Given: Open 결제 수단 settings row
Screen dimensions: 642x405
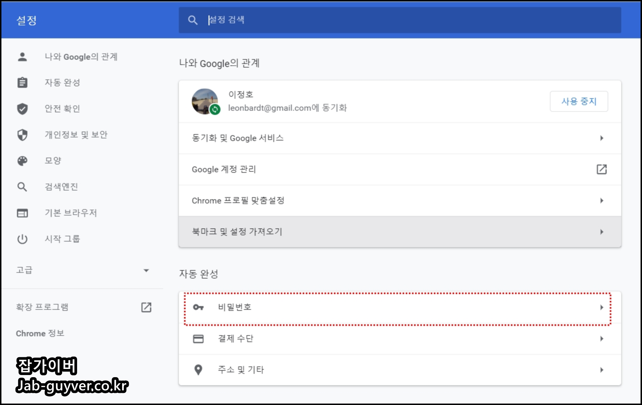Looking at the screenshot, I should [x=400, y=339].
